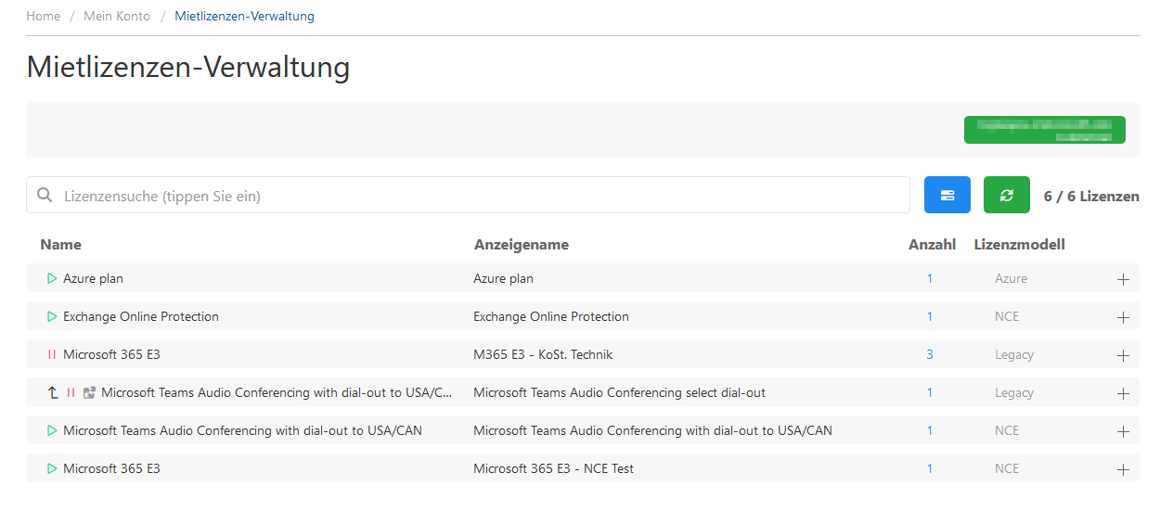Open Mein Konto breadcrumb link

pos(117,17)
